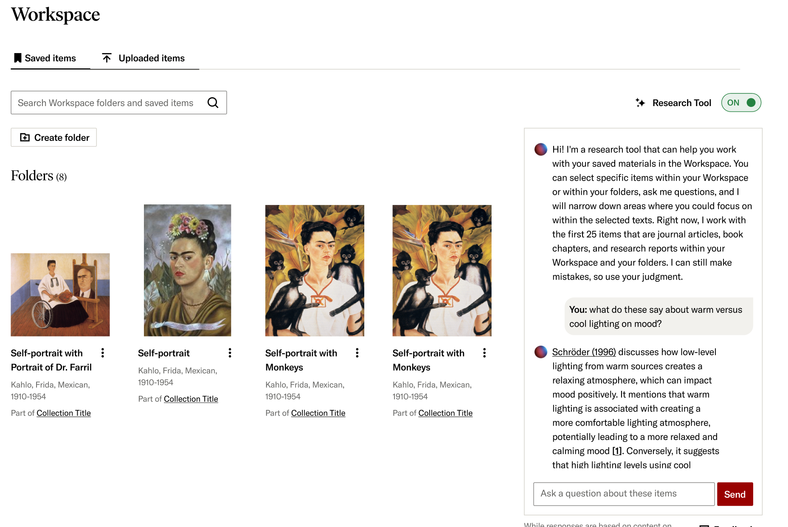The image size is (788, 527).
Task: Open options menu for Self-portrait with Dr. Farril
Action: (x=103, y=353)
